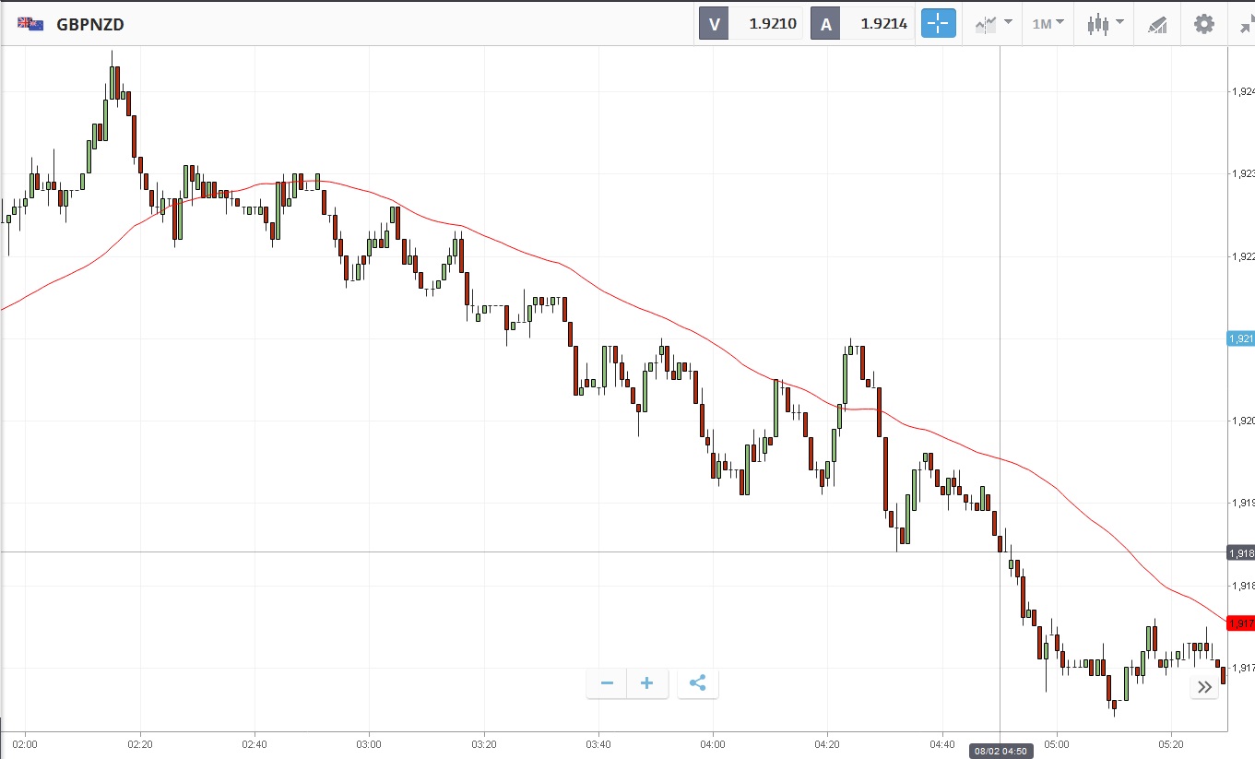
Task: Click the collapse arrows icon at top right
Action: [1247, 24]
